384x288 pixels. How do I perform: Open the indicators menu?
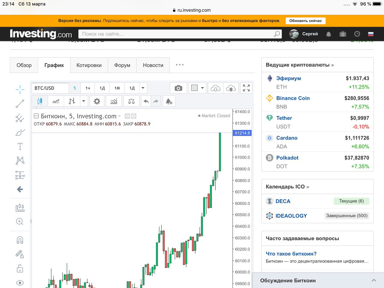tap(114, 101)
